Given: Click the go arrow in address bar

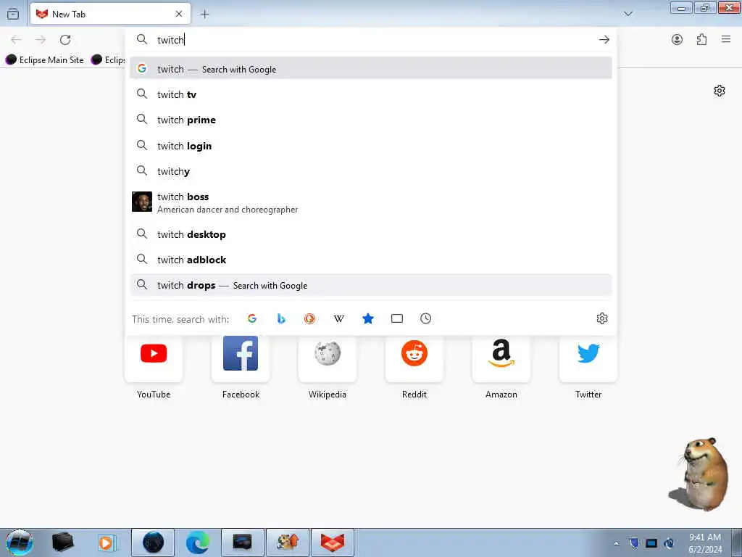Looking at the screenshot, I should coord(604,40).
